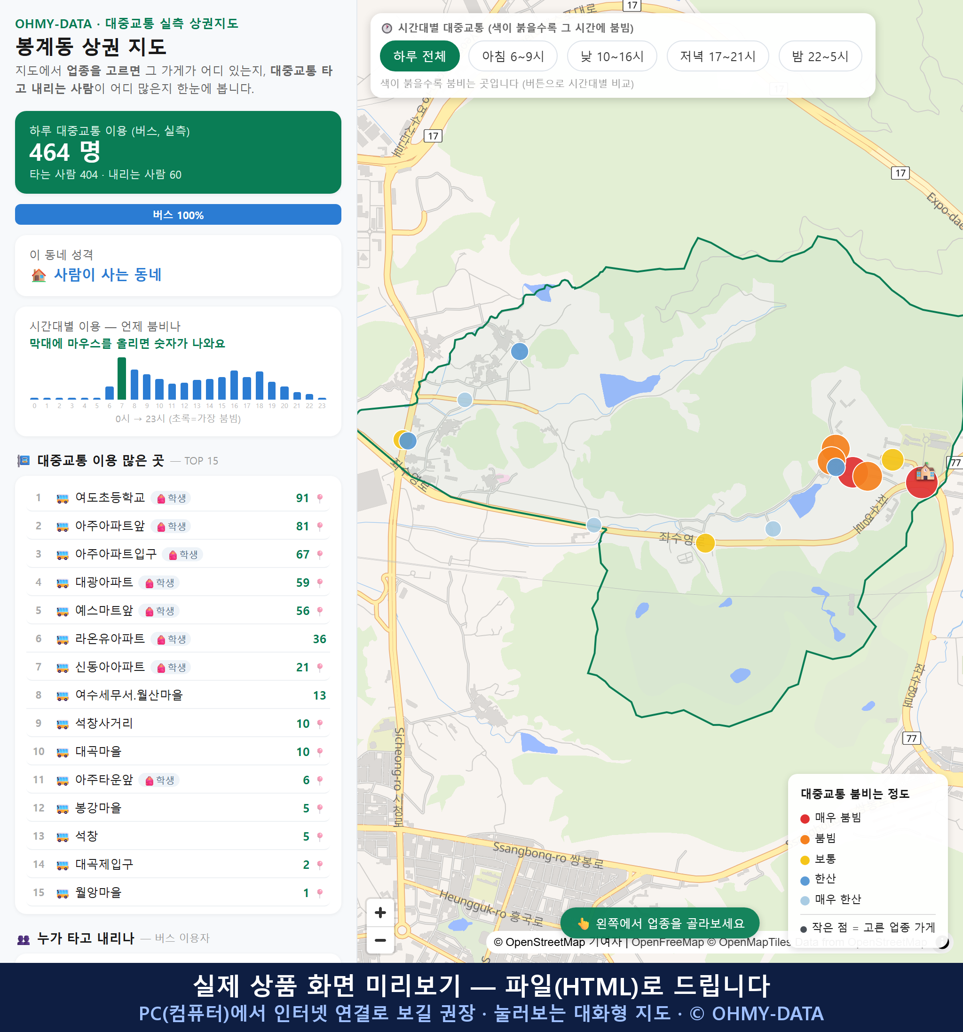The width and height of the screenshot is (963, 1032).
Task: Click the location pin for 대곡마을
Action: point(320,752)
